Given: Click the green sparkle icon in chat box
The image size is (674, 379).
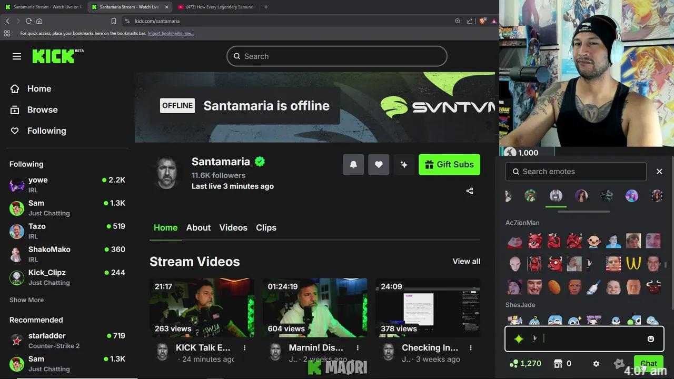Looking at the screenshot, I should pos(519,339).
